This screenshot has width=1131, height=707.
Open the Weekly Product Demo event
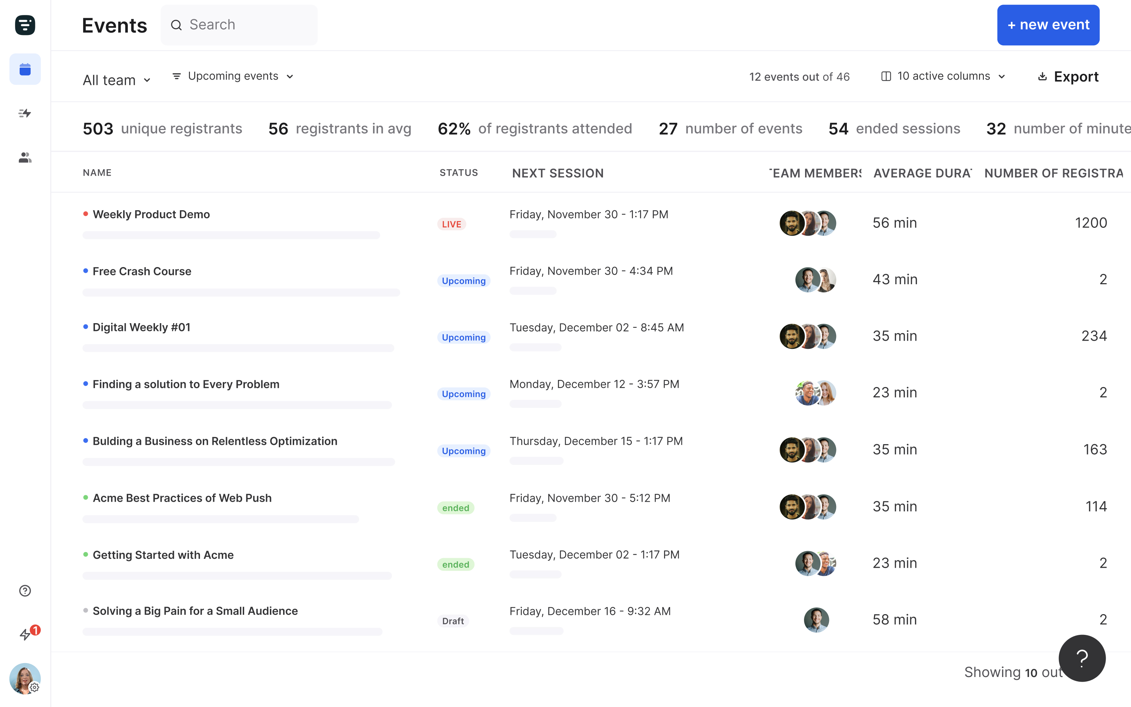tap(151, 214)
